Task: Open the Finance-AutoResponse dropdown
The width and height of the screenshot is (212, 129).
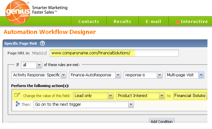Action: point(95,75)
